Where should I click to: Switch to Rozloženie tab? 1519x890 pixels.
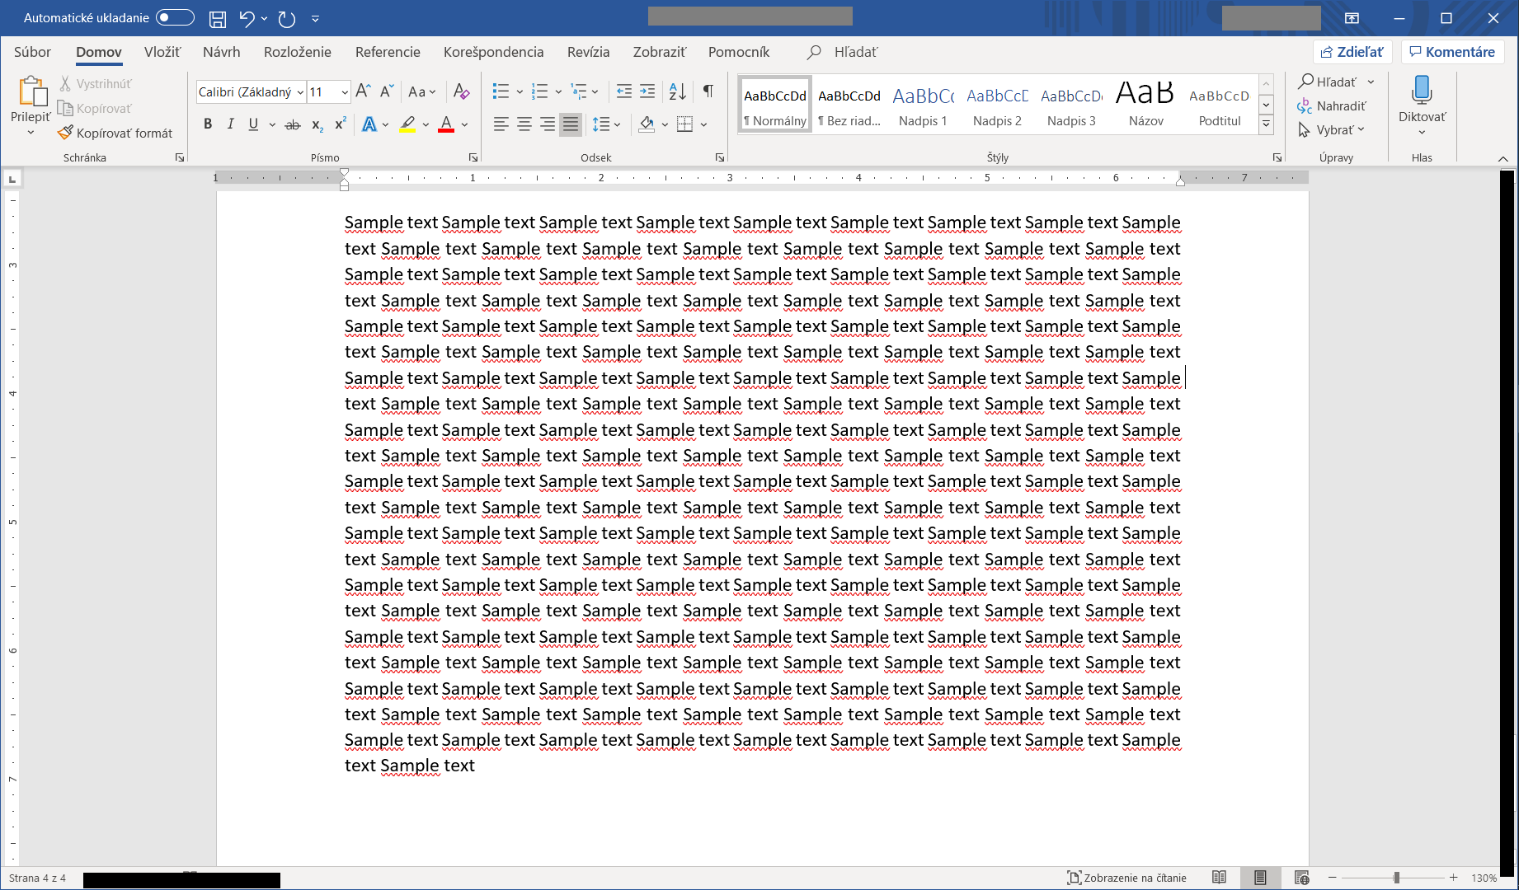coord(298,52)
